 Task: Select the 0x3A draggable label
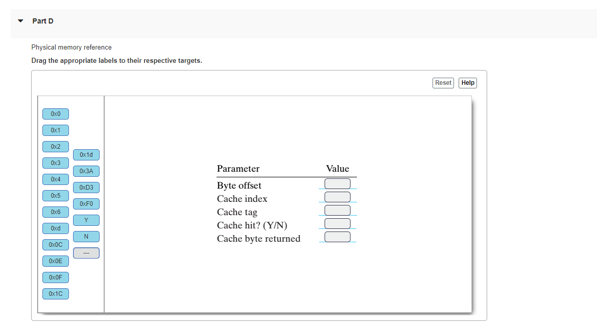pyautogui.click(x=86, y=171)
